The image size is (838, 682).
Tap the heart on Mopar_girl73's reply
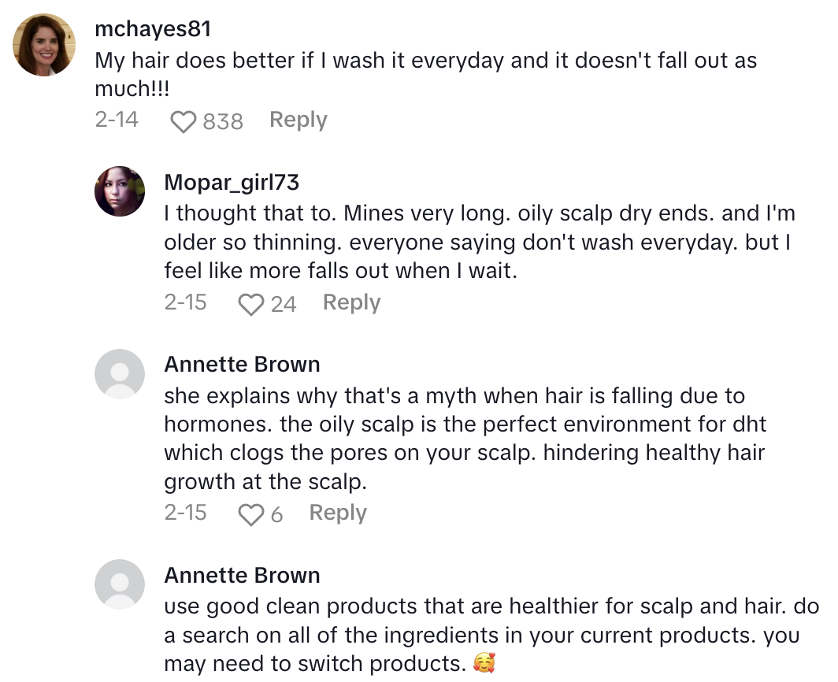[x=251, y=304]
